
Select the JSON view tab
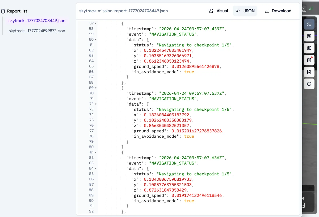pyautogui.click(x=245, y=11)
